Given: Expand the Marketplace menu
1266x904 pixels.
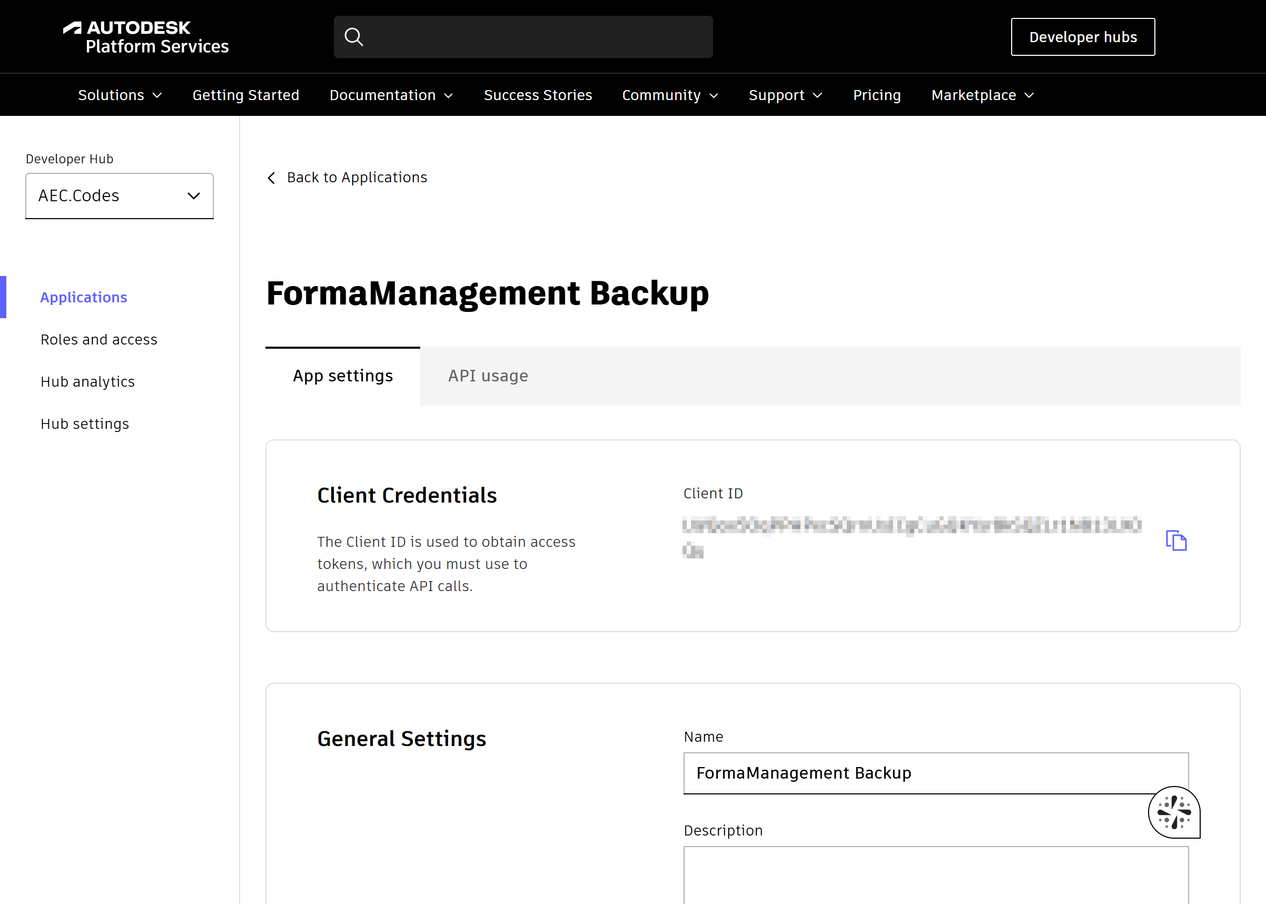Looking at the screenshot, I should pyautogui.click(x=983, y=95).
